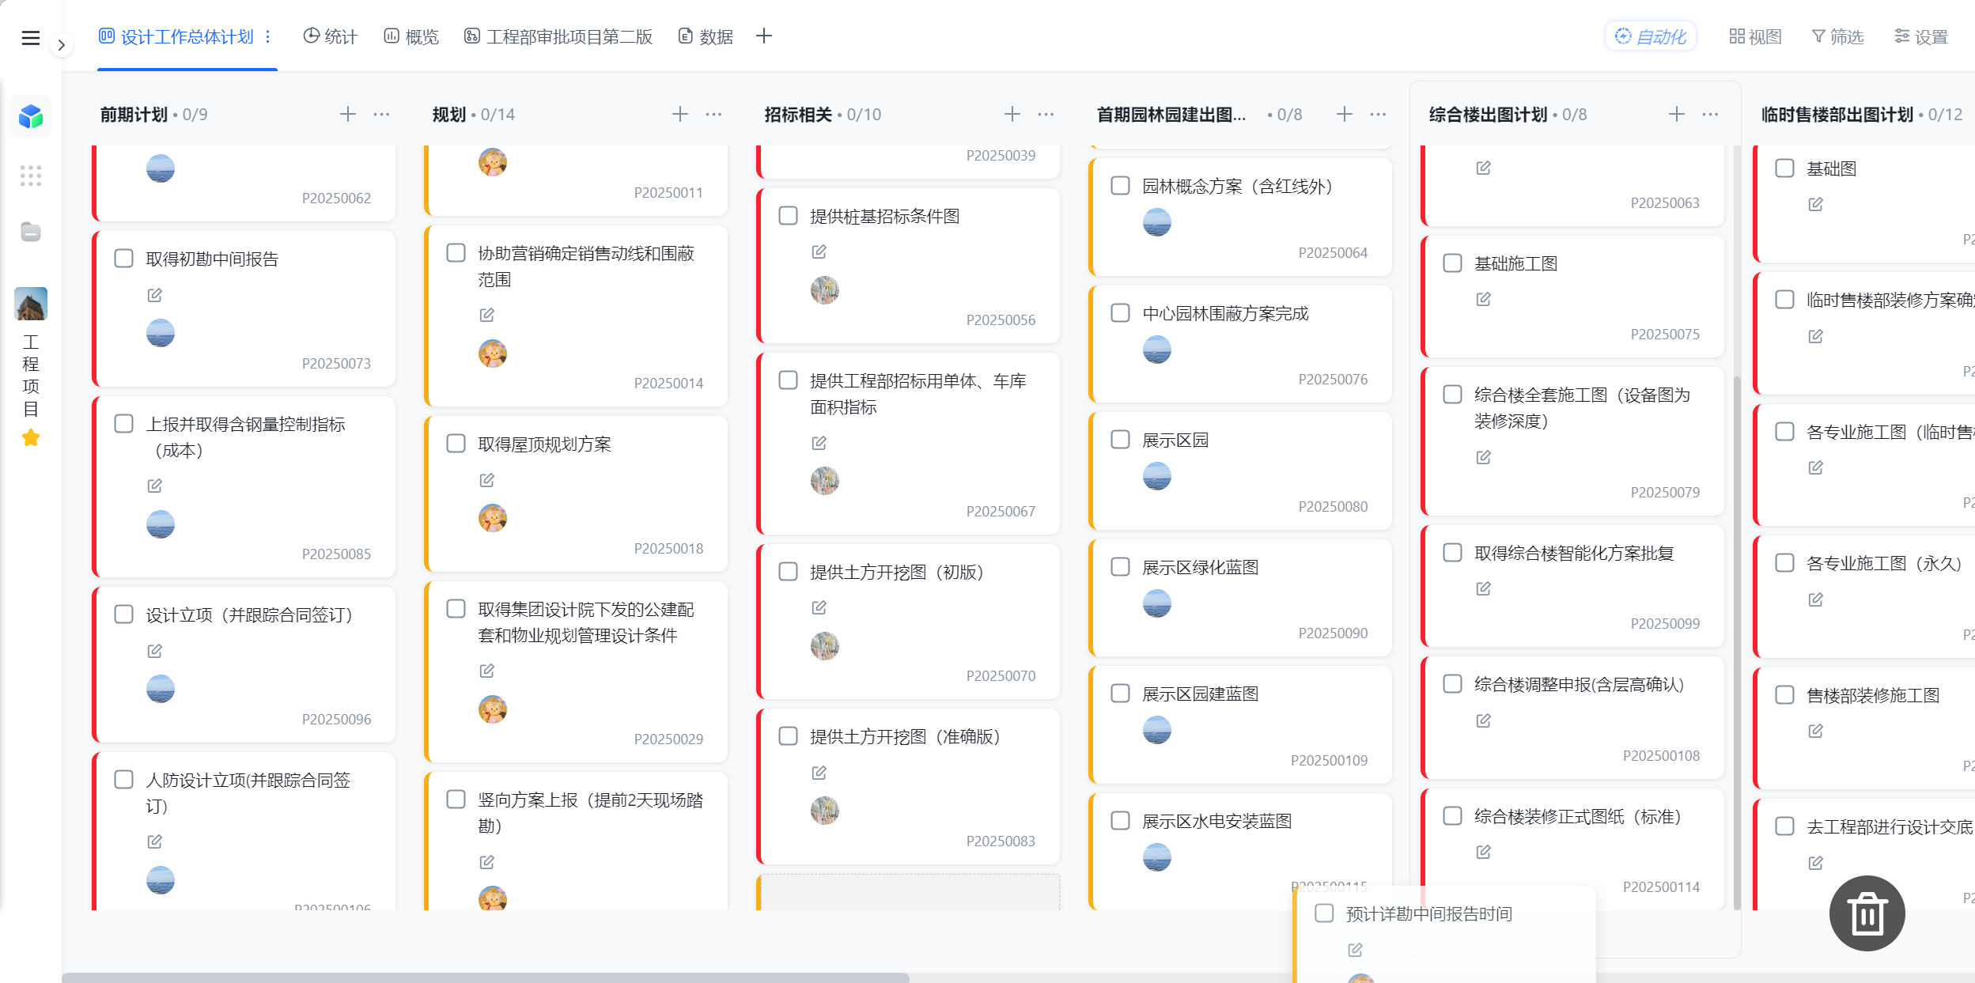Click assignee avatar on 中心园林围蔽方案完成 card
1975x983 pixels.
(x=1157, y=350)
